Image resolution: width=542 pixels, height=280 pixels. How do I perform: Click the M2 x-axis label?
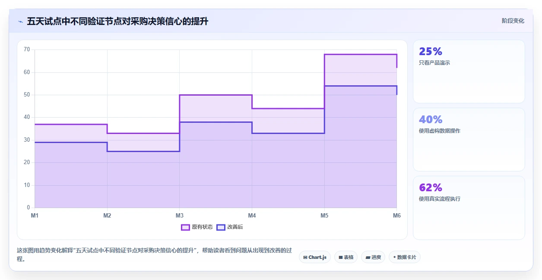(107, 215)
